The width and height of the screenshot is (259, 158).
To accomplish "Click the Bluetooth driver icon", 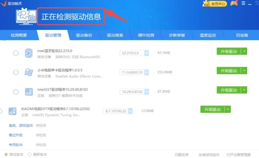I will pyautogui.click(x=28, y=53).
